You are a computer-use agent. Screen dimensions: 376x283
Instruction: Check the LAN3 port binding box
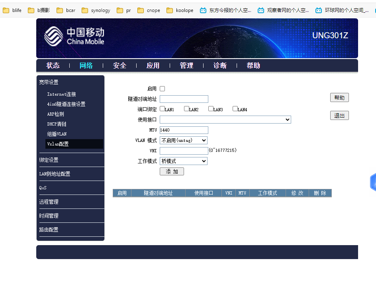pos(211,109)
